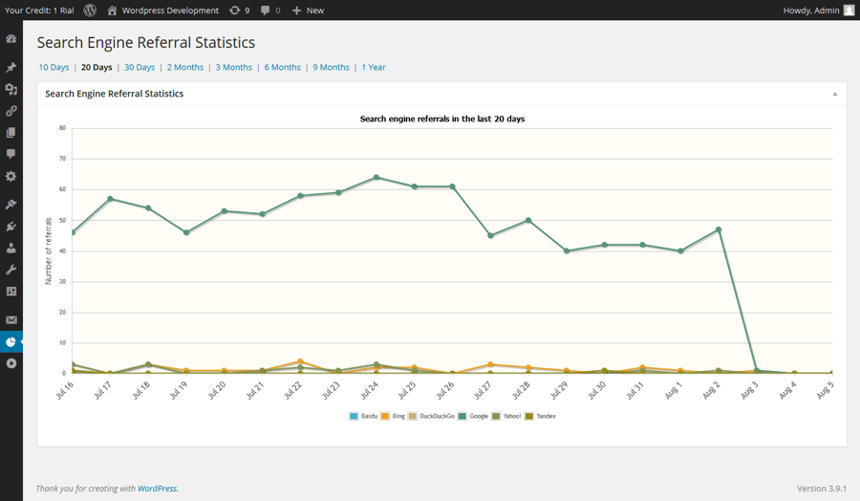Click the chart title about last 20 days

pos(442,119)
